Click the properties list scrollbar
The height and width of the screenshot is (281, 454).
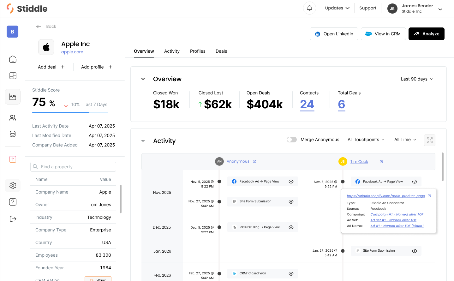pos(121,199)
